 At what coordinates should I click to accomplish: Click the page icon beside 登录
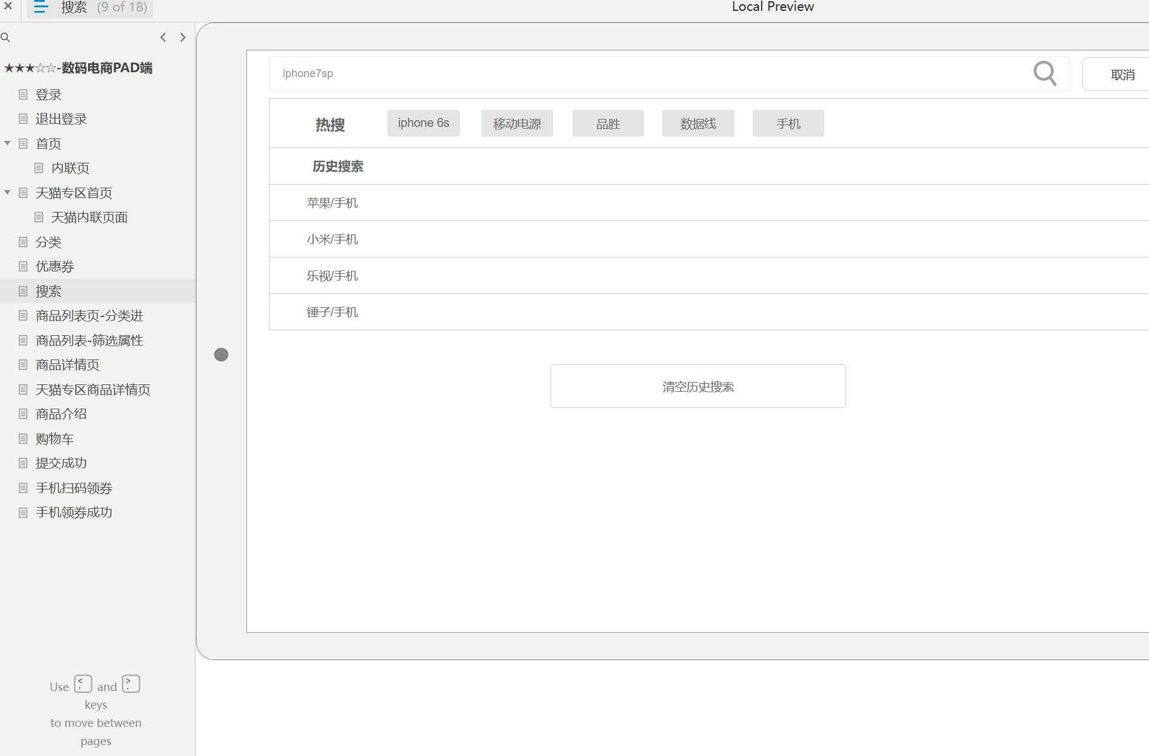23,95
